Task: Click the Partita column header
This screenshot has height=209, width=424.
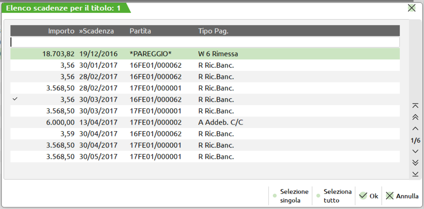Action: pyautogui.click(x=140, y=31)
